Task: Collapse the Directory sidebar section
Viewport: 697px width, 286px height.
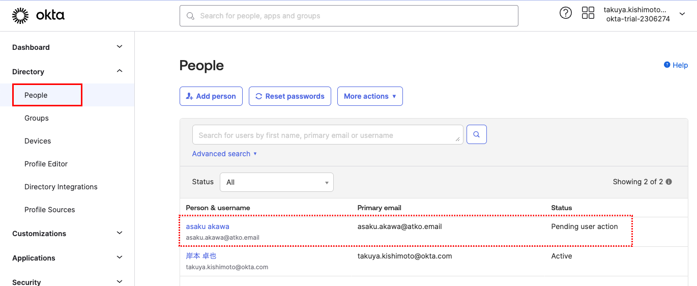Action: [120, 71]
